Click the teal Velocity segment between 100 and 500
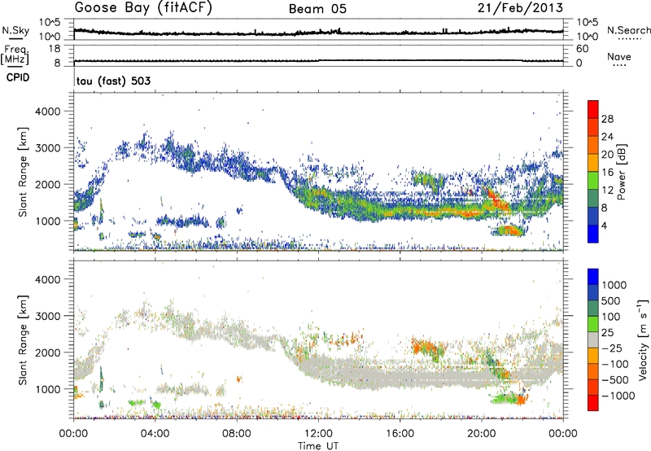This screenshot has height=451, width=651. pyautogui.click(x=593, y=309)
